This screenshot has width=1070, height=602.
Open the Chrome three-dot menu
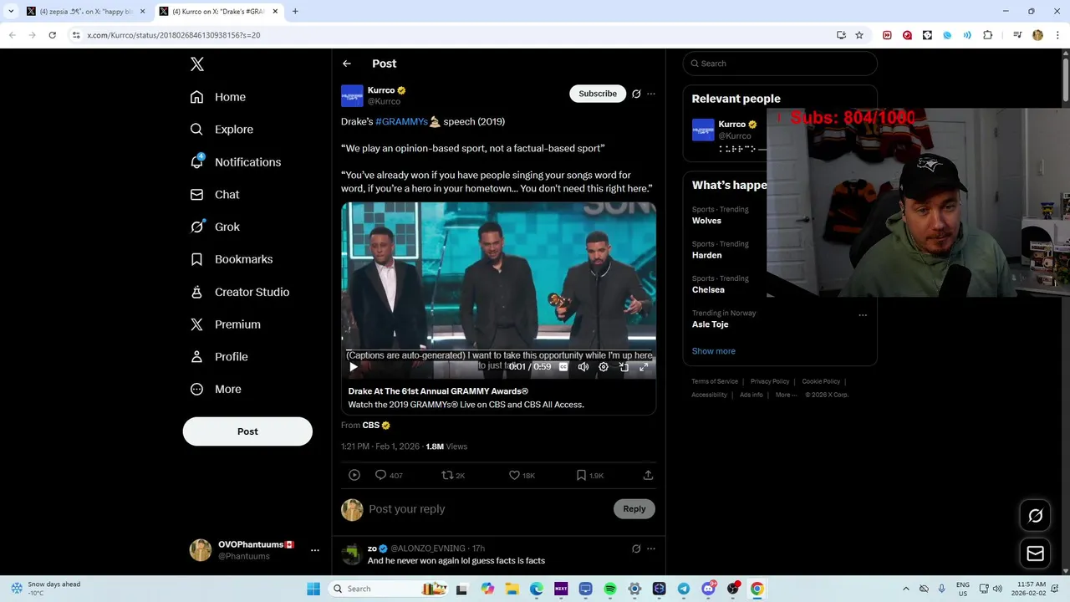[x=1057, y=35]
